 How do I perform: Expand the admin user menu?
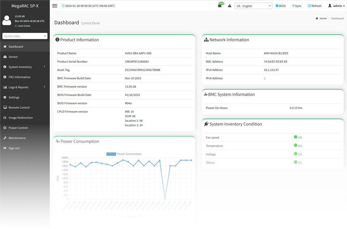336,6
